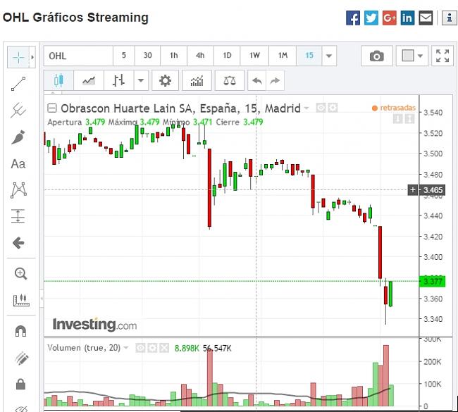Collapse the left drawing toolbar handle
This screenshot has height=412, width=458.
click(42, 299)
